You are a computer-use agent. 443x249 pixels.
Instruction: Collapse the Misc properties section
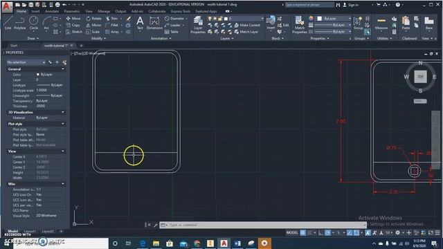pyautogui.click(x=63, y=184)
